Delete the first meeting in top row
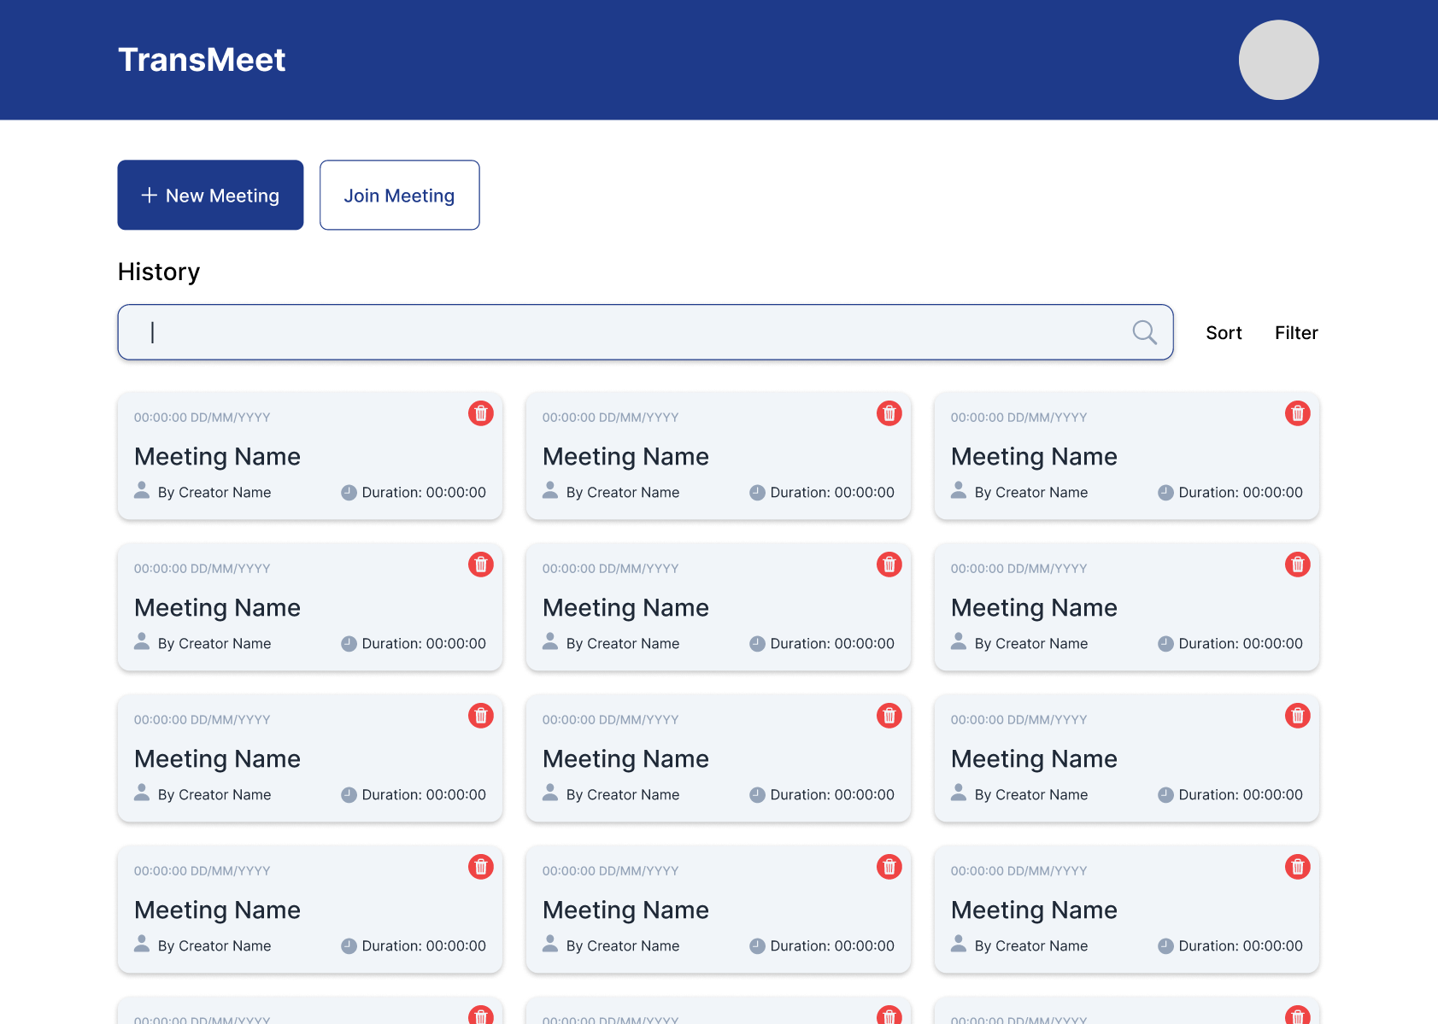The width and height of the screenshot is (1438, 1024). 481,413
